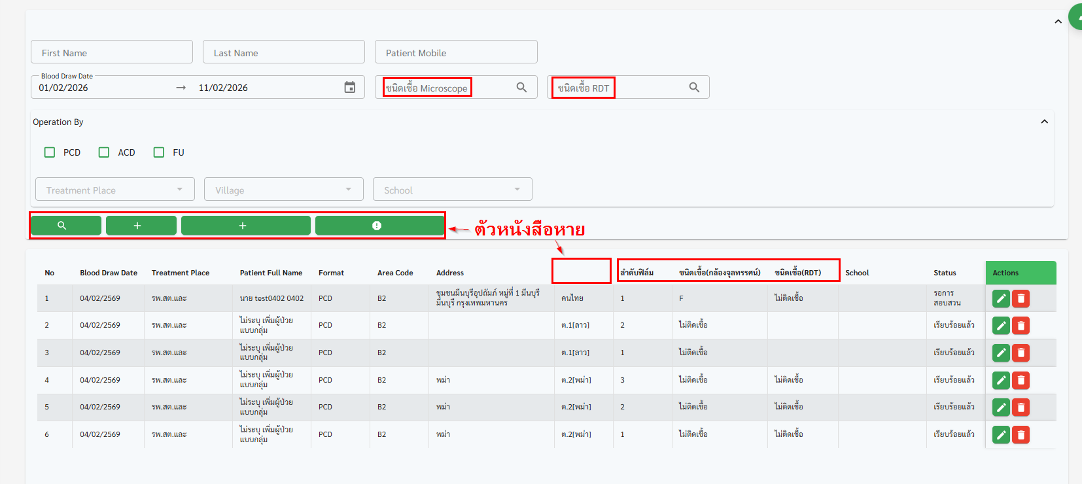This screenshot has height=484, width=1082.
Task: Toggle the ACD checkbox
Action: (x=104, y=152)
